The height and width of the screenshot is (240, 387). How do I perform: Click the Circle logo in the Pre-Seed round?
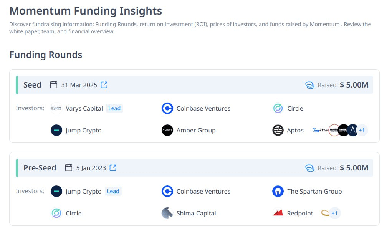[x=56, y=213]
